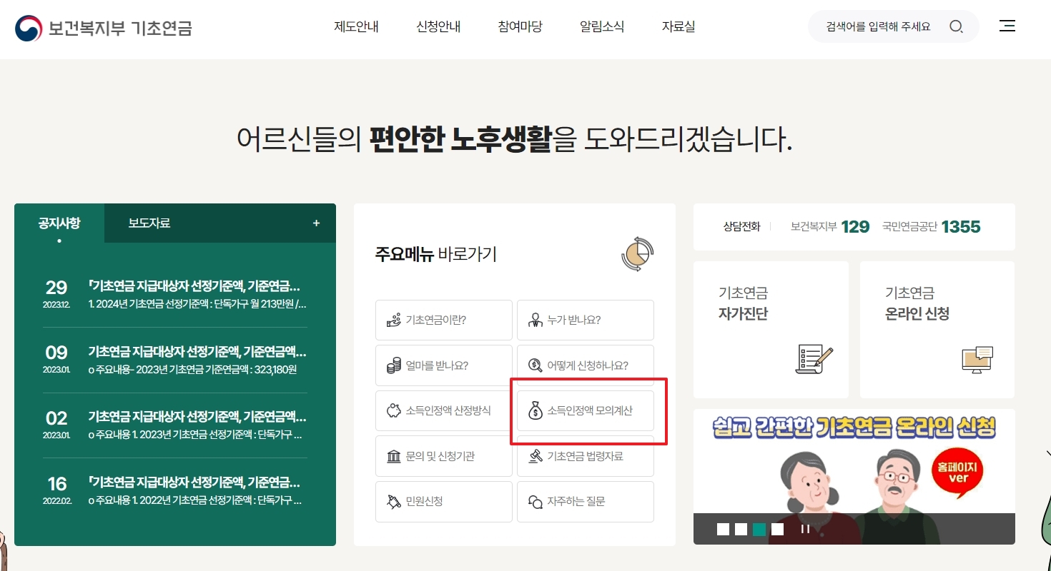Select the third green banner indicator

(759, 529)
